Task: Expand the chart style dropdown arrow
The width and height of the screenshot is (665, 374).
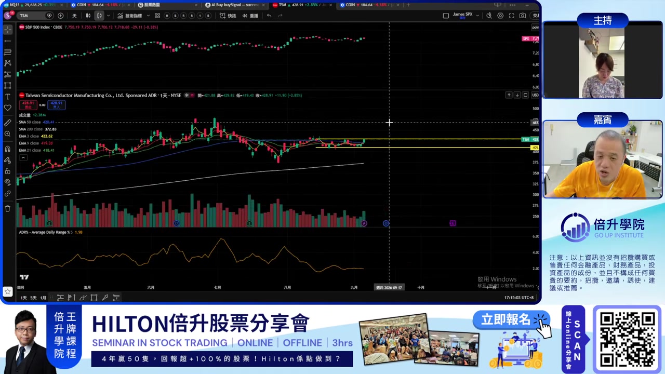Action: point(108,16)
